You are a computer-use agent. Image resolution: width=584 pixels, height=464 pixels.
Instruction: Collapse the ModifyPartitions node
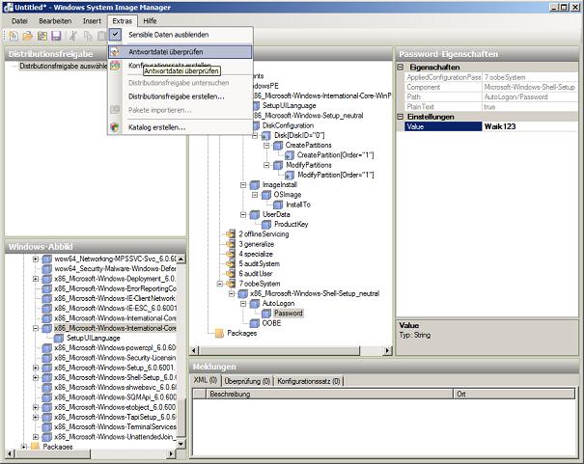click(266, 165)
